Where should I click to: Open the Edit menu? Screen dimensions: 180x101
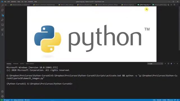(9, 2)
